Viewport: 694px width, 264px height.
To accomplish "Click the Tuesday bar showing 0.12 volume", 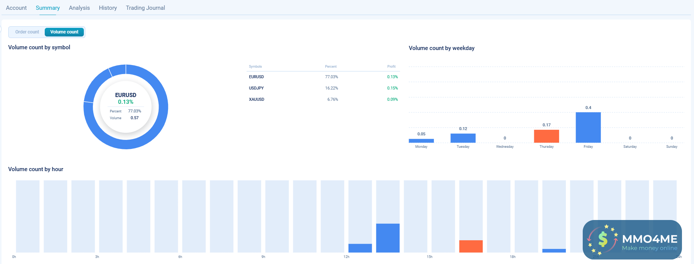I will coord(463,138).
